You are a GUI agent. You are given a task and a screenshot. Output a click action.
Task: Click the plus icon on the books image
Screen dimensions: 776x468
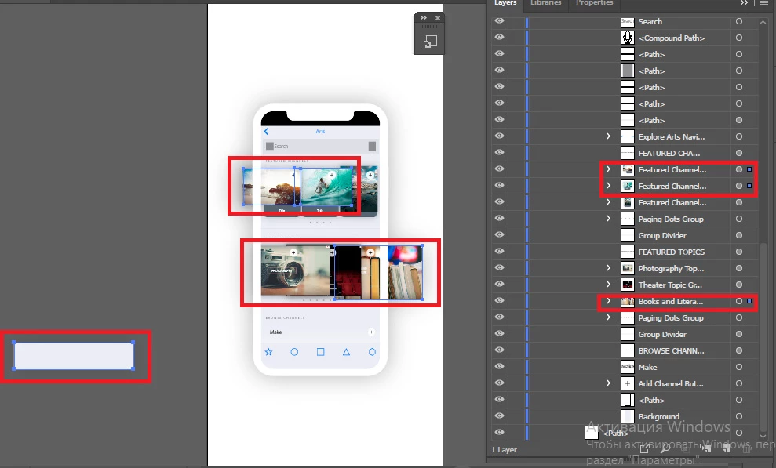tap(370, 252)
